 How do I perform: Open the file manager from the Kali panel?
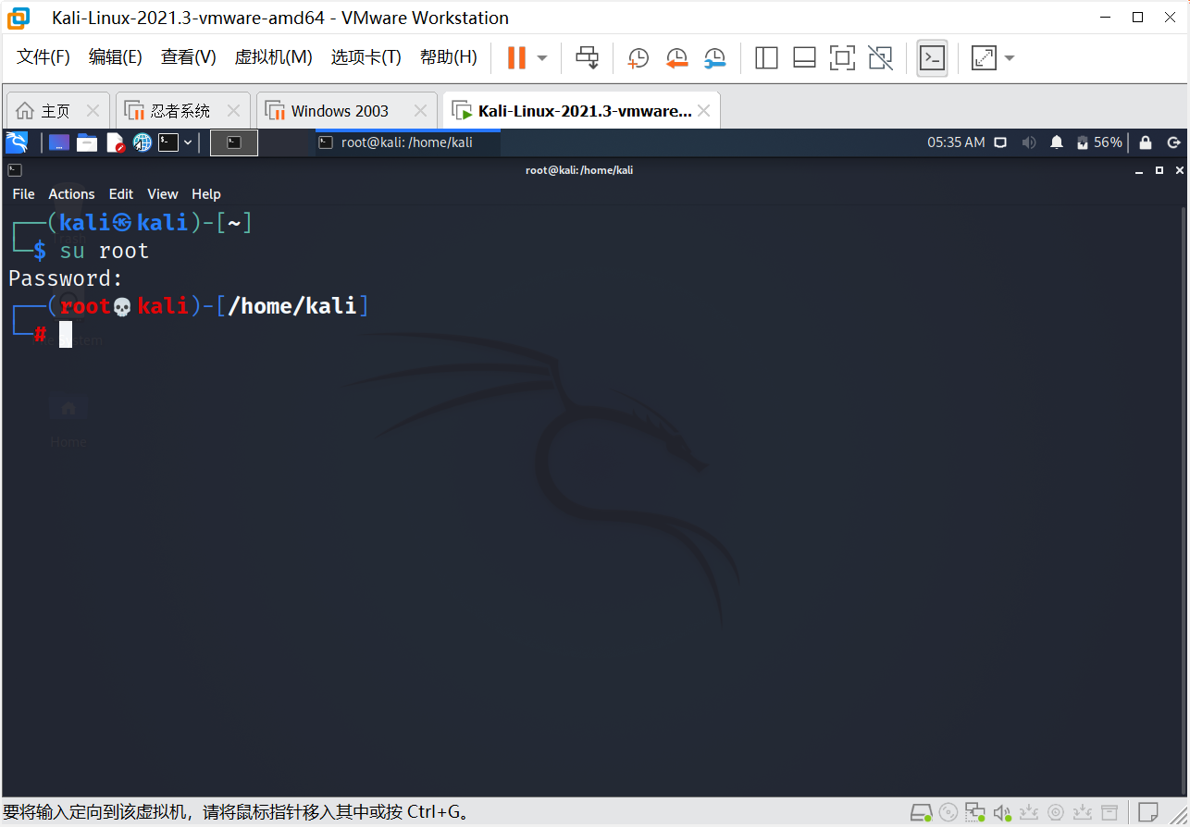(x=87, y=142)
